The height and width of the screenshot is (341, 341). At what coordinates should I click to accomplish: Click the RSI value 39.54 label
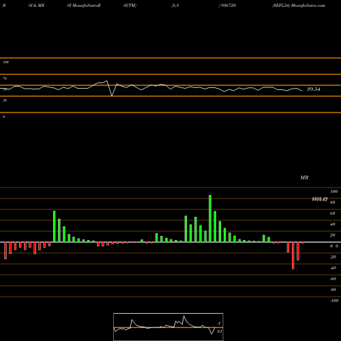click(314, 89)
